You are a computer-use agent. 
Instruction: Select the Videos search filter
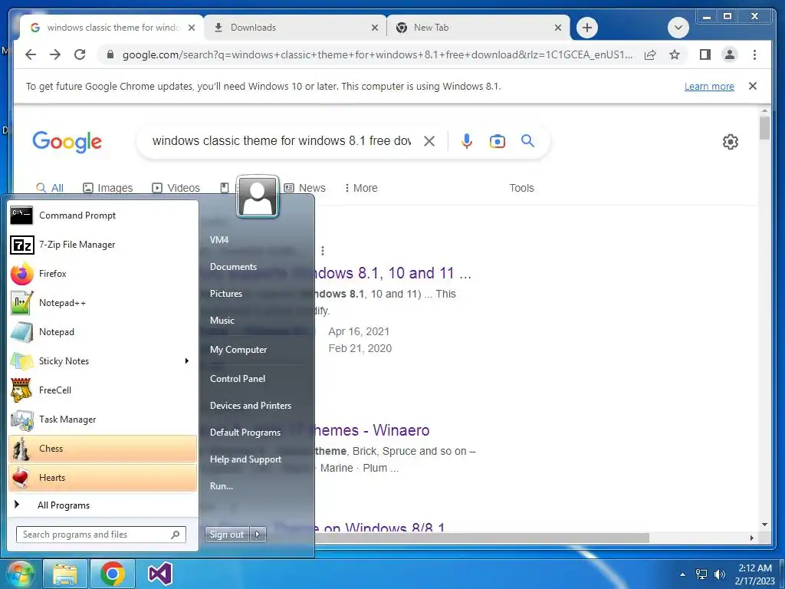point(176,188)
